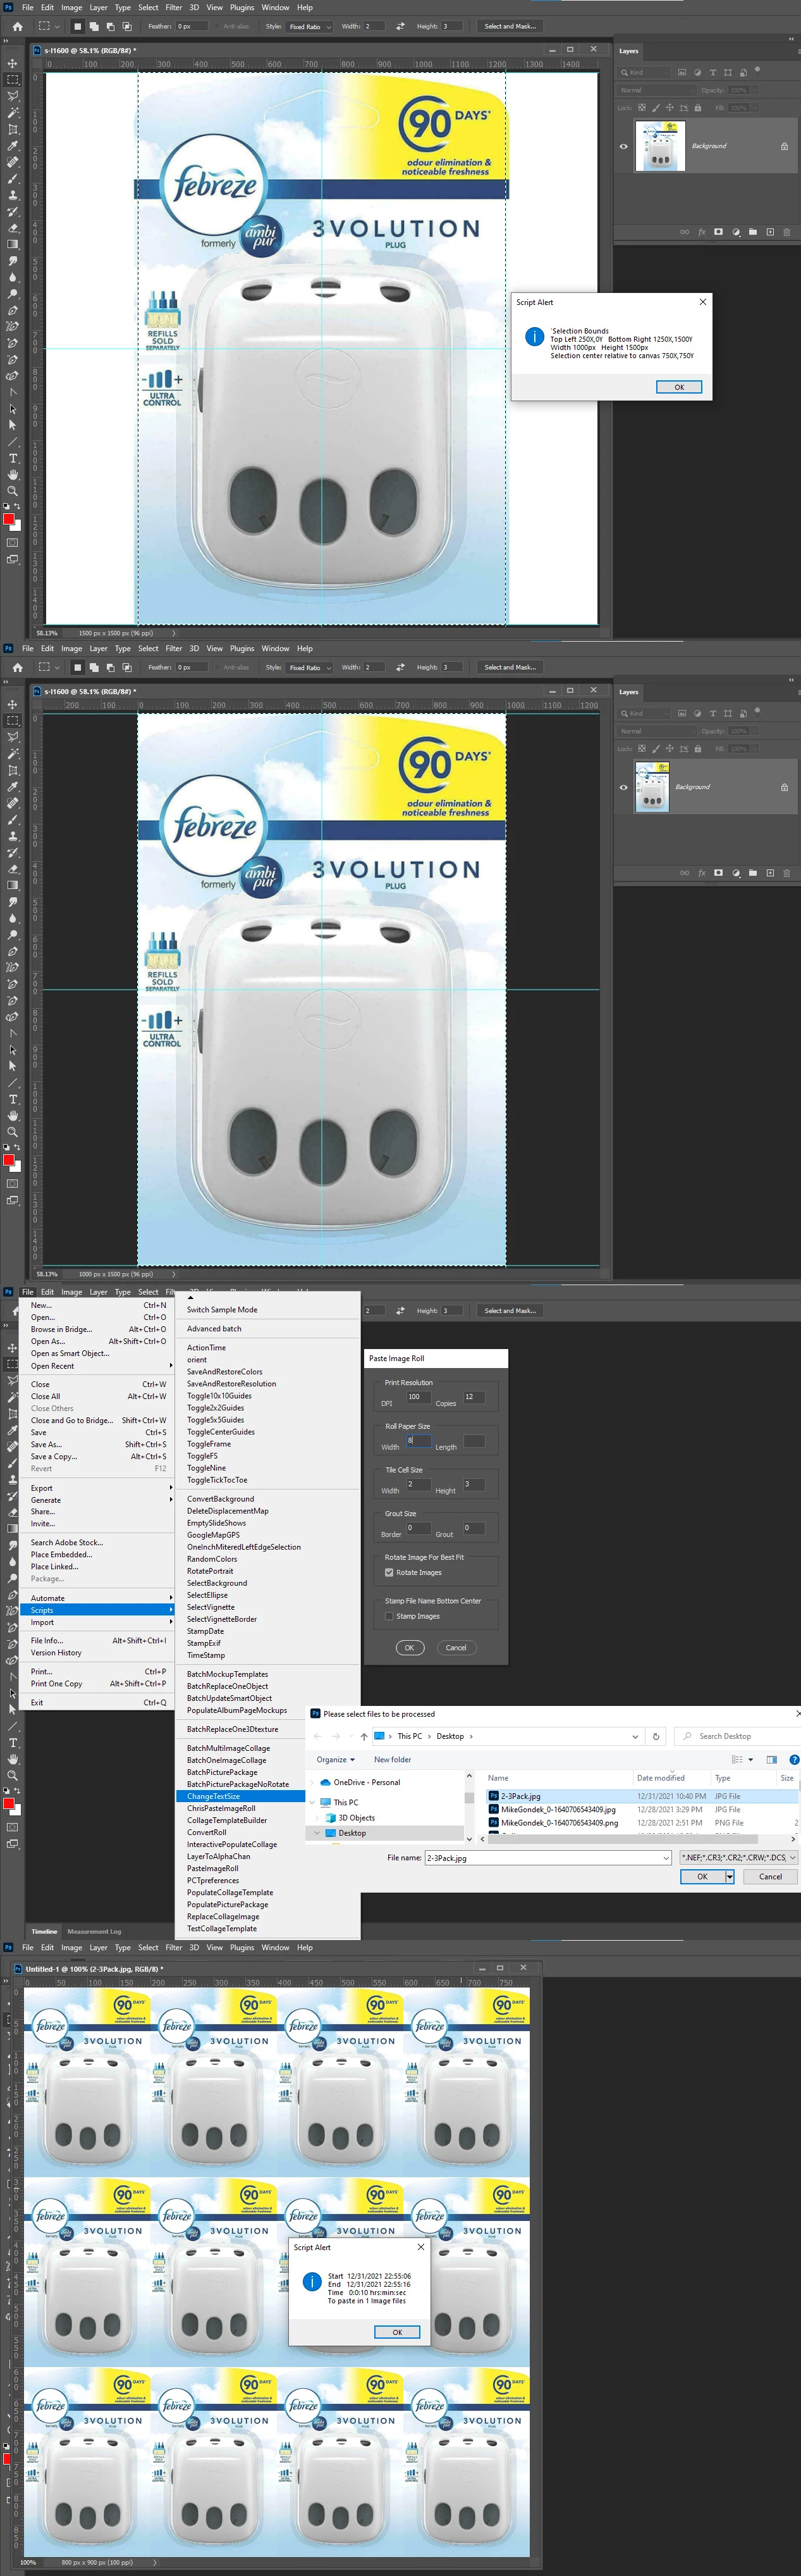Click the Home icon in top options bar
The width and height of the screenshot is (801, 2576).
click(x=17, y=26)
